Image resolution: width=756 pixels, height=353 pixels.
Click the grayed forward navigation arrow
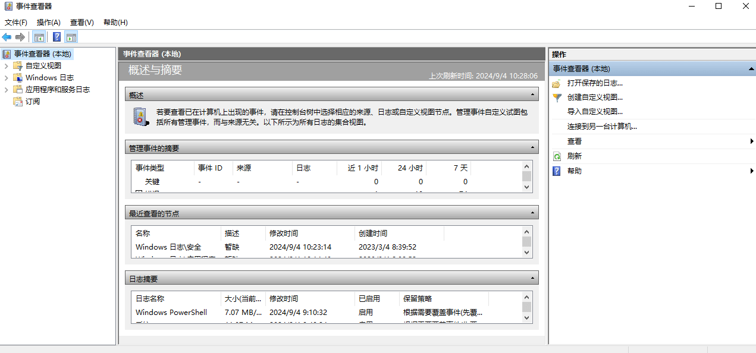20,36
